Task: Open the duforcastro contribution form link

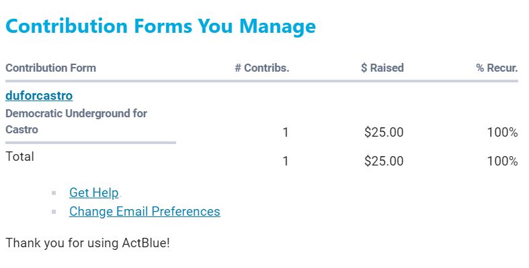Action: tap(39, 96)
